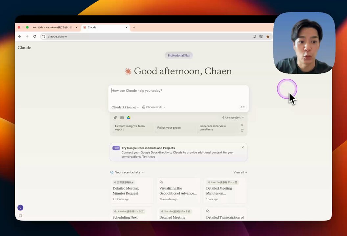
Task: Bookmark this page with the star icon
Action: coord(268,36)
